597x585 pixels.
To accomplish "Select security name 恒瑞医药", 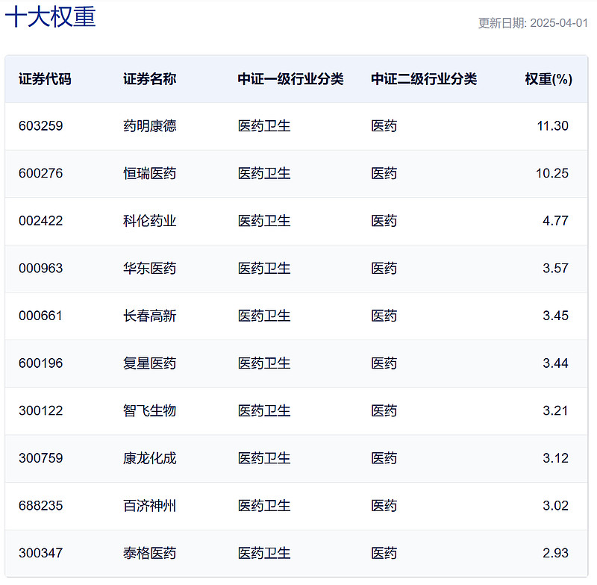I will [x=150, y=174].
